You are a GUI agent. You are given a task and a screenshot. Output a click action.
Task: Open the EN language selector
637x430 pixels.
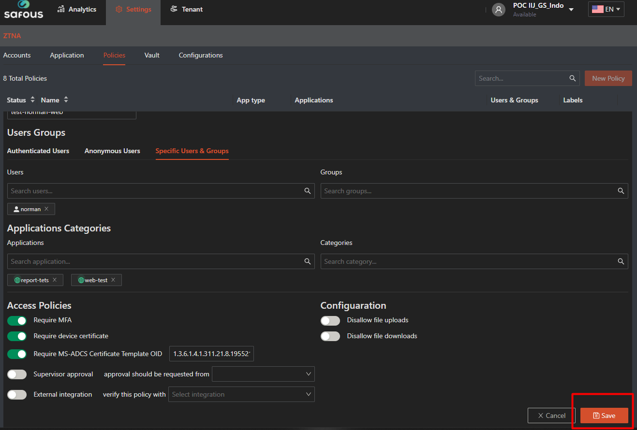click(x=606, y=9)
